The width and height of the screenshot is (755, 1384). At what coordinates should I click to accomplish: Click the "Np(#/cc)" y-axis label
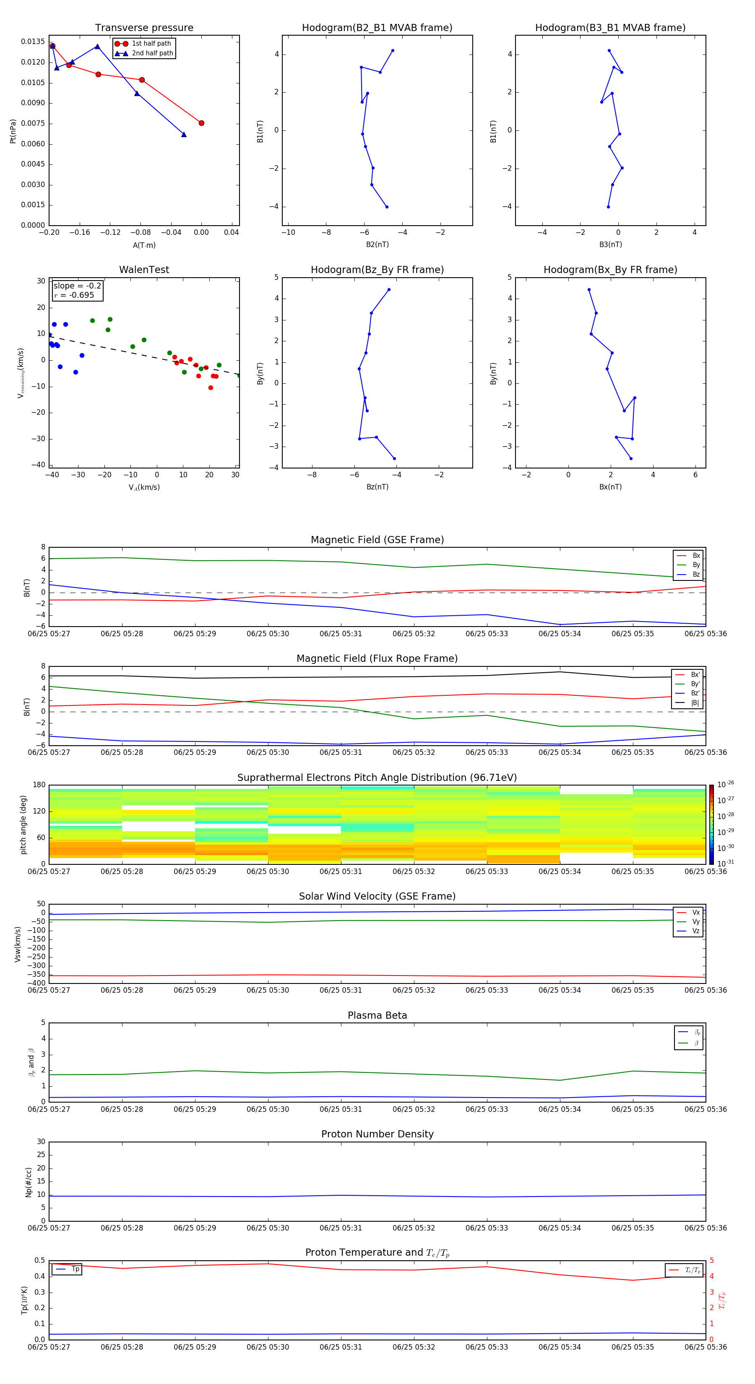point(29,1182)
